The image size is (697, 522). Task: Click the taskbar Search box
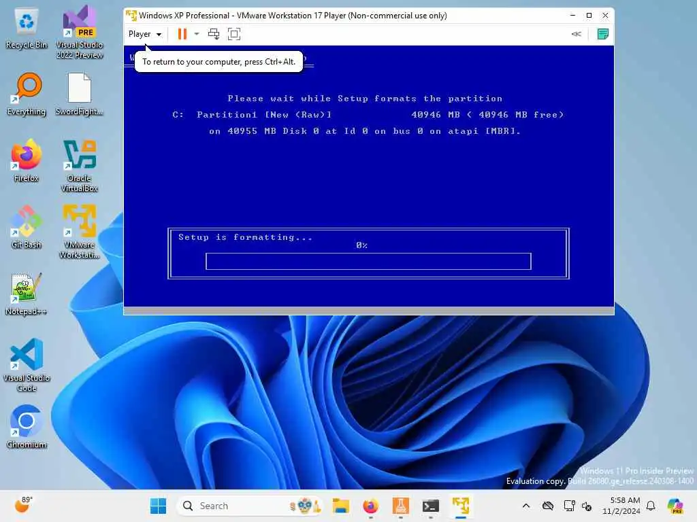249,506
